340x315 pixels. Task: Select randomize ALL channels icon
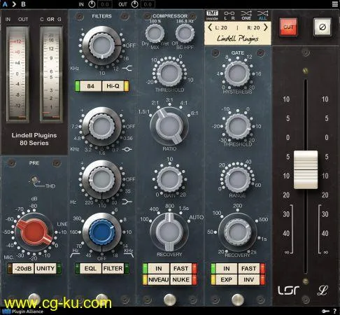click(262, 15)
